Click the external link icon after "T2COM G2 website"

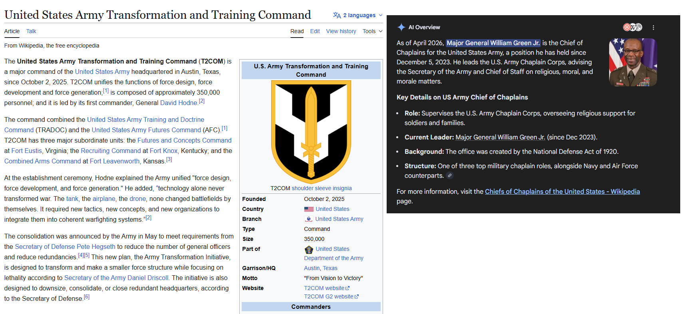357,296
